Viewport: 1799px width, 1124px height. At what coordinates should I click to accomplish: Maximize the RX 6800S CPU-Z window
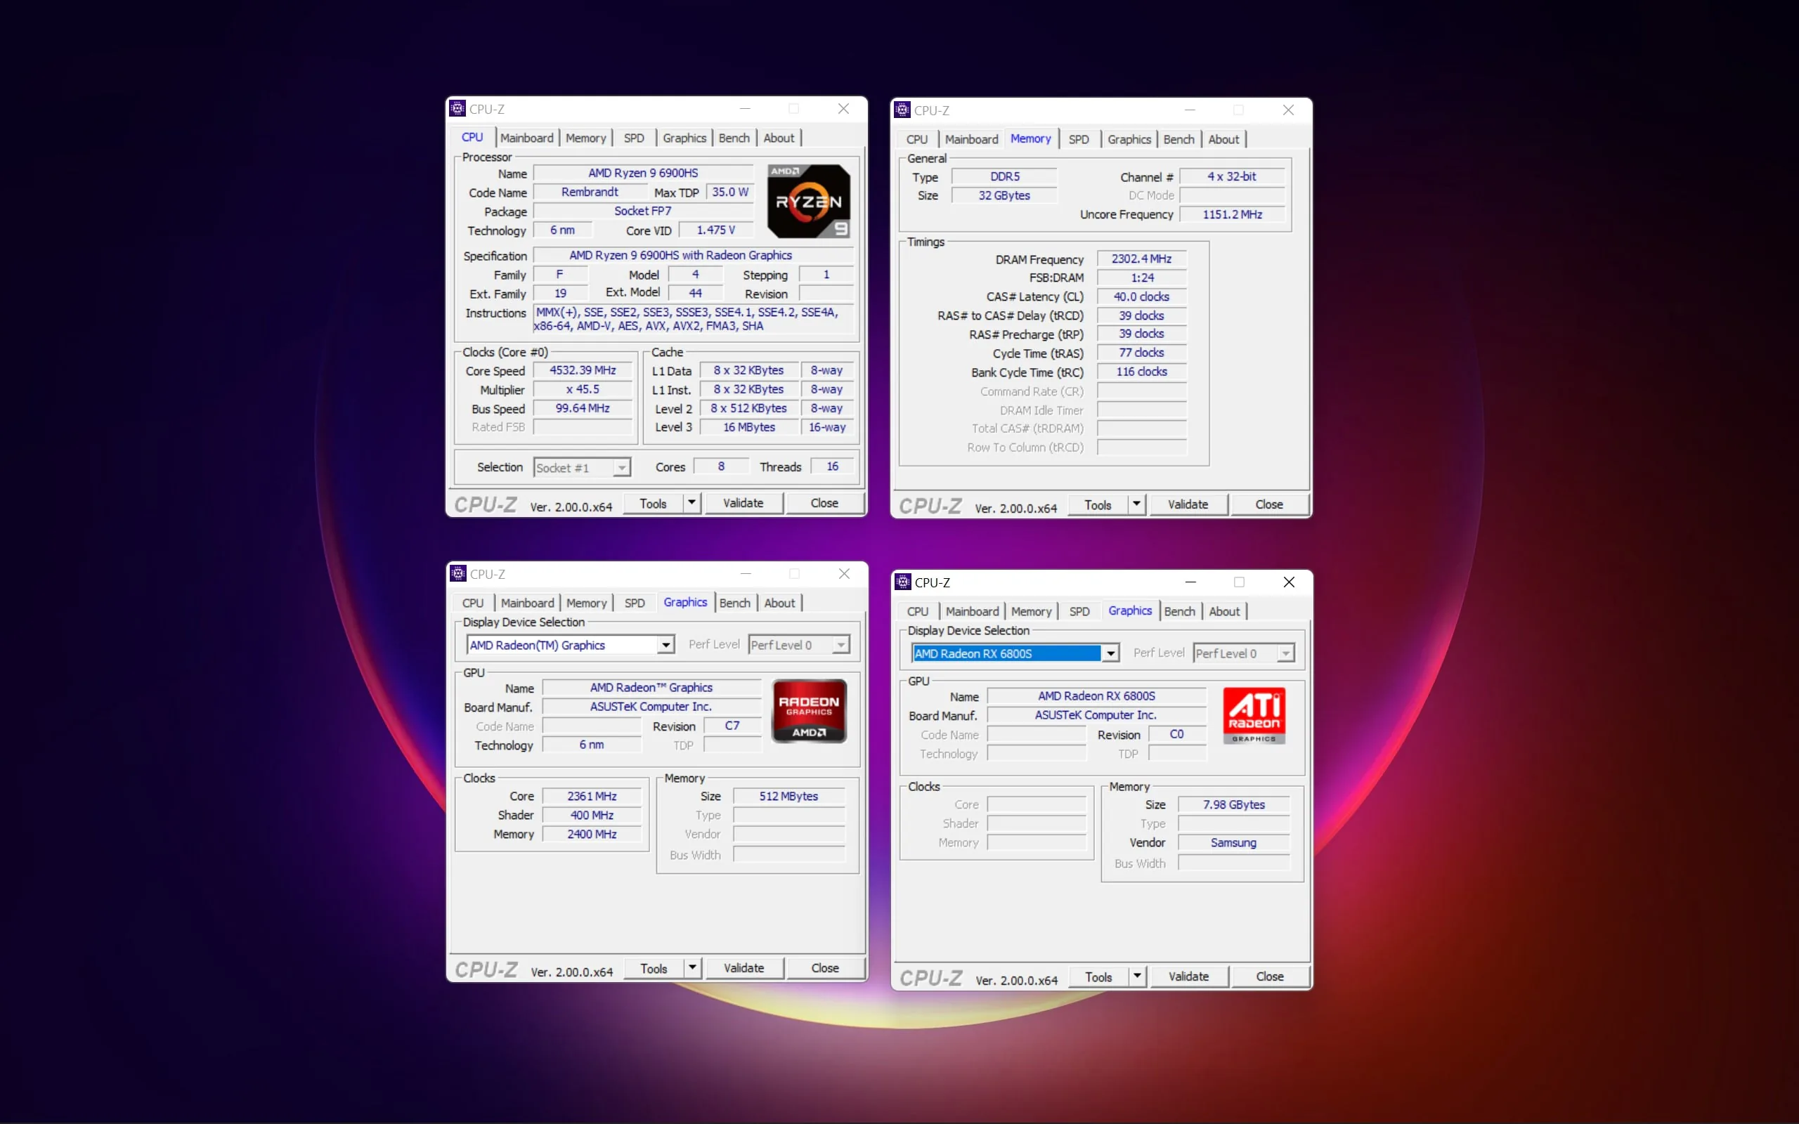coord(1238,582)
